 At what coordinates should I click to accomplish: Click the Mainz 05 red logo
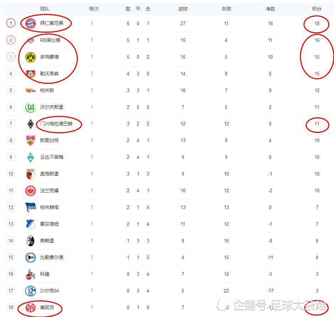coord(31,307)
